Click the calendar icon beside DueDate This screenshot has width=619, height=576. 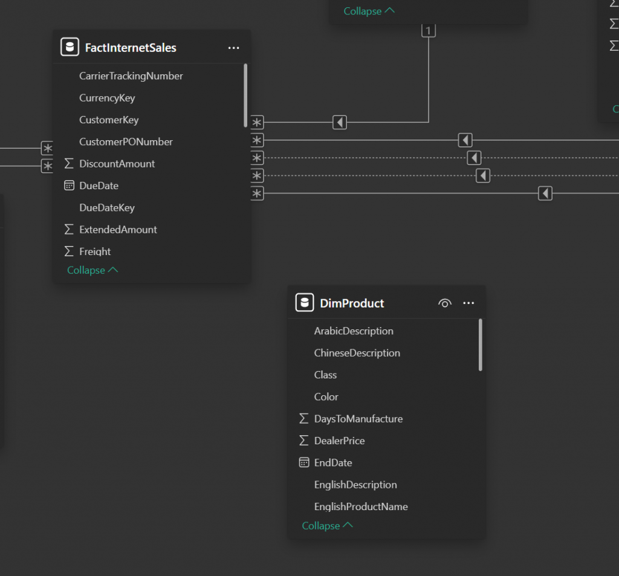coord(69,186)
